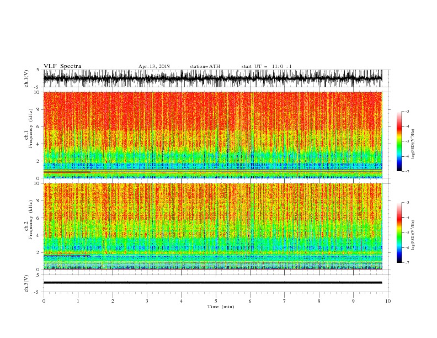Click time axis tick label "9"
437x338 pixels.
click(x=353, y=301)
